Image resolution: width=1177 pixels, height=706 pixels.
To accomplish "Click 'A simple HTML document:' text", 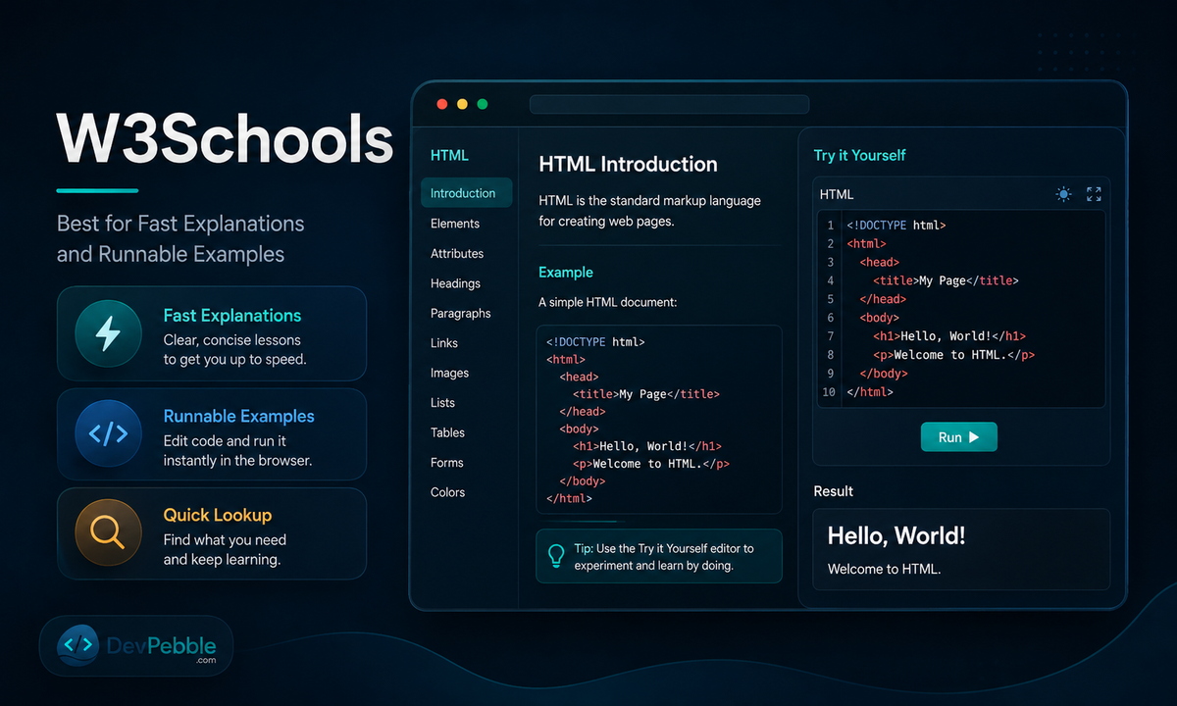I will pos(607,303).
